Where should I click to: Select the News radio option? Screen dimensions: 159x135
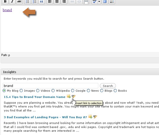[x=88, y=91]
